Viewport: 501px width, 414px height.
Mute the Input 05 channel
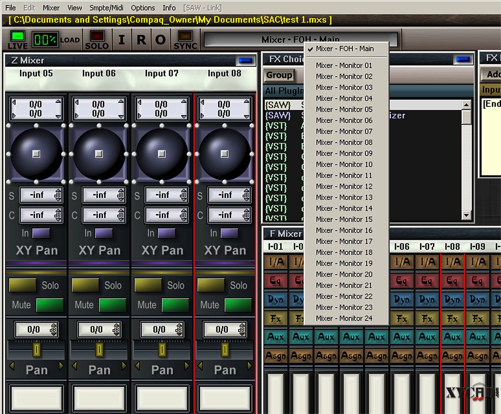[x=50, y=305]
